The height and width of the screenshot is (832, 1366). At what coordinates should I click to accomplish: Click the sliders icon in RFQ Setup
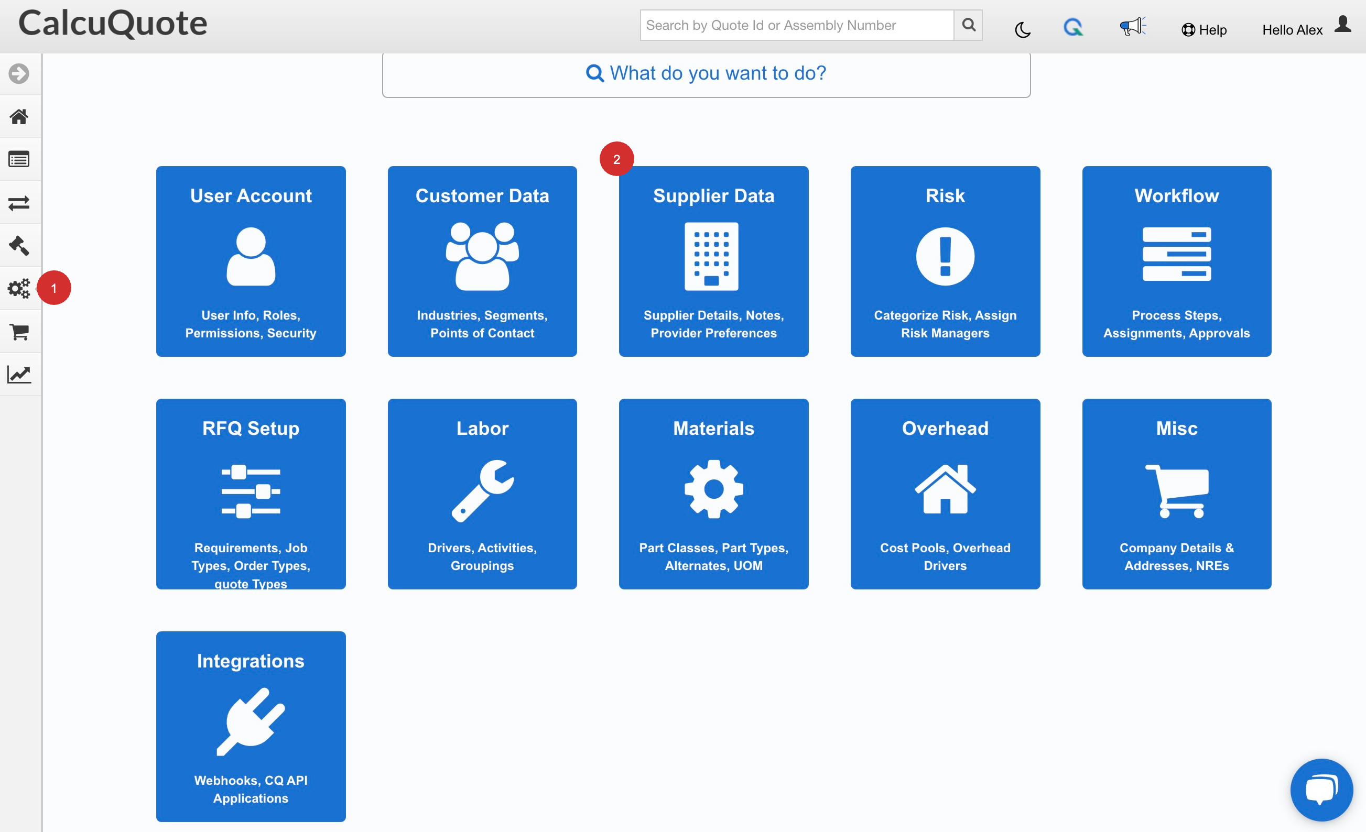(x=251, y=491)
